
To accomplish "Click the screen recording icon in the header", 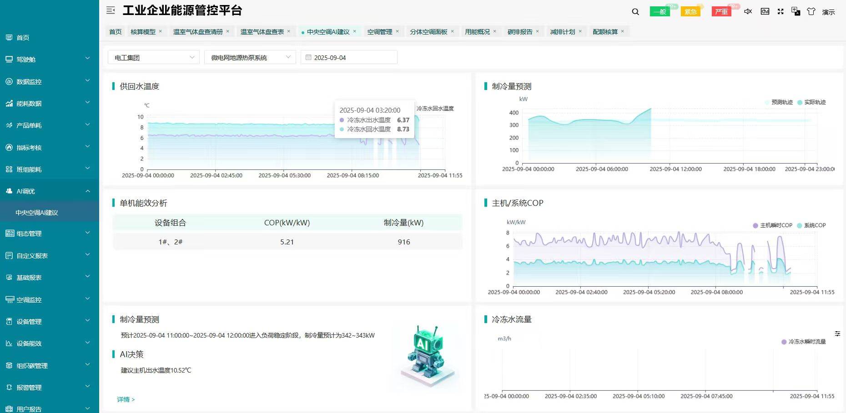I will pyautogui.click(x=765, y=11).
